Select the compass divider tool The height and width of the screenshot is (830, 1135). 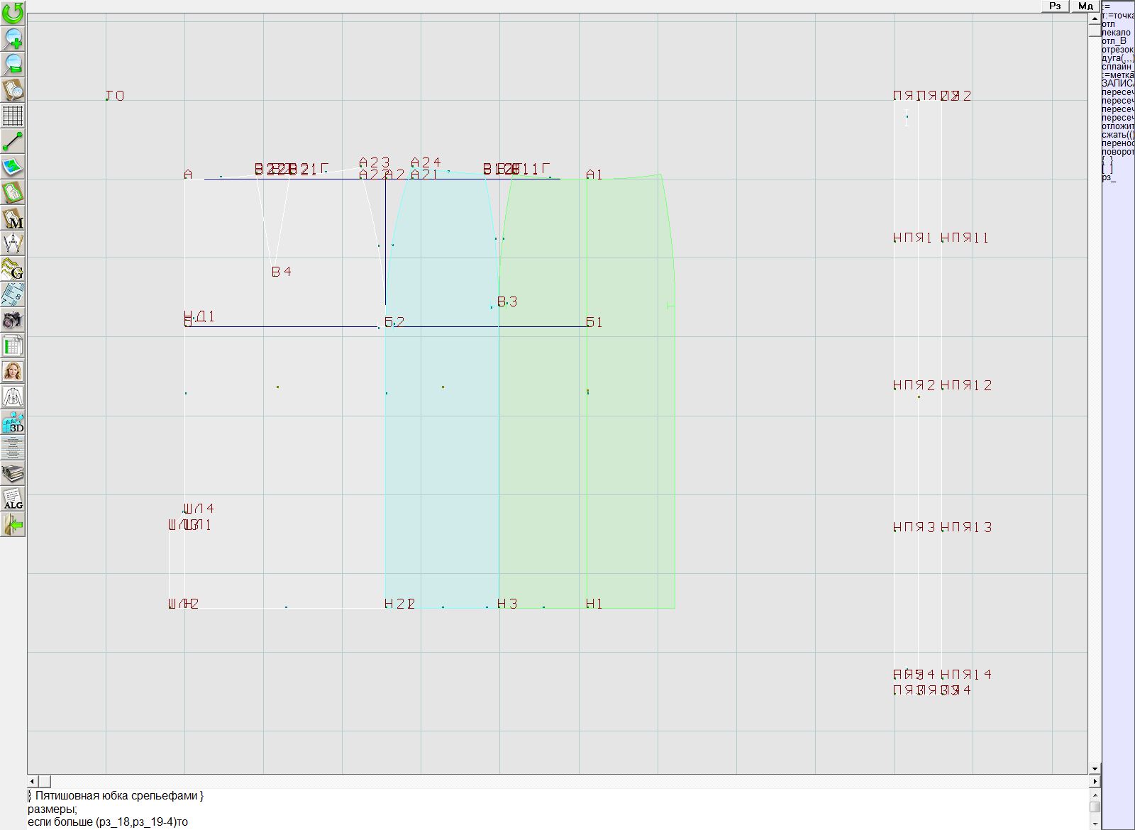pyautogui.click(x=13, y=243)
